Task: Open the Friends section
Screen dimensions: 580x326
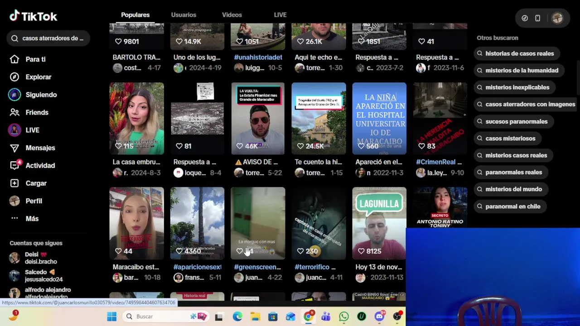Action: (37, 112)
